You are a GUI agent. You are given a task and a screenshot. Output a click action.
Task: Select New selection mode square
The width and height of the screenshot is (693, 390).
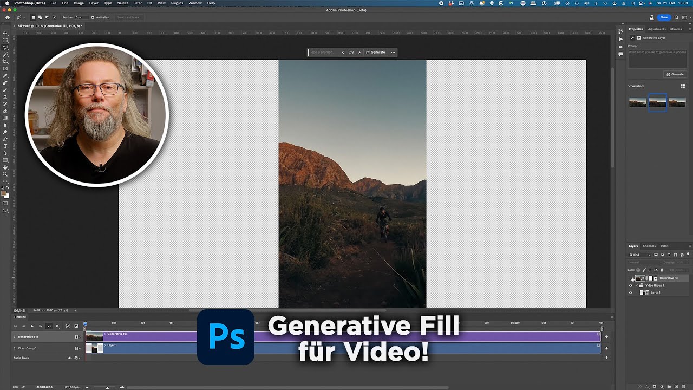click(34, 17)
